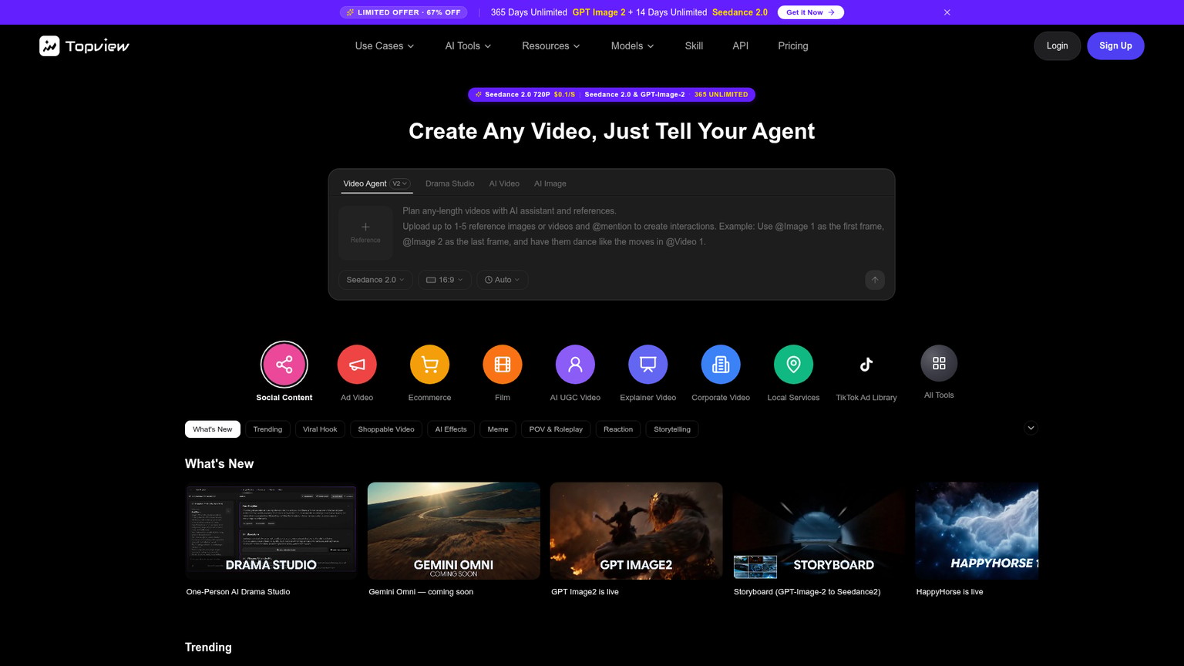Open the GPT Image2 thumbnail
Image resolution: width=1184 pixels, height=666 pixels.
coord(637,531)
